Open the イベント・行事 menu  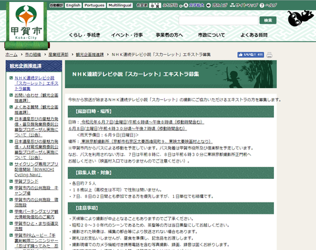click(127, 35)
